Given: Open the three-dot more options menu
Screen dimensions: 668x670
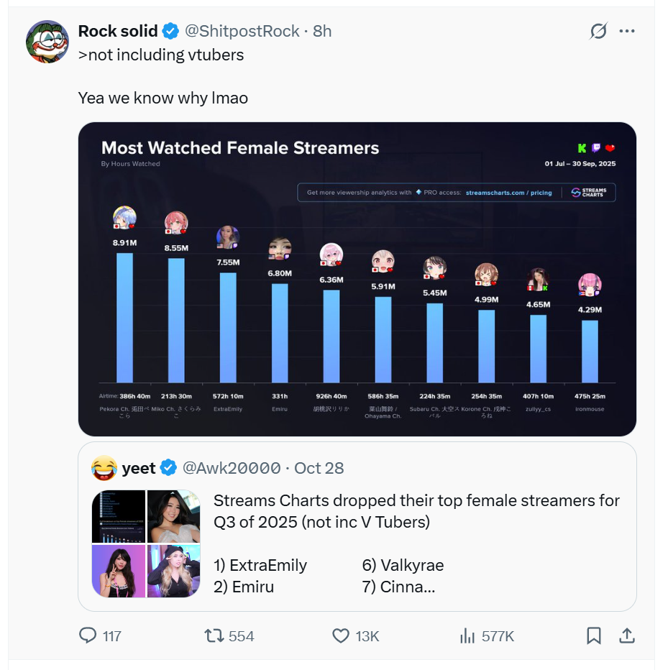Looking at the screenshot, I should pyautogui.click(x=627, y=31).
